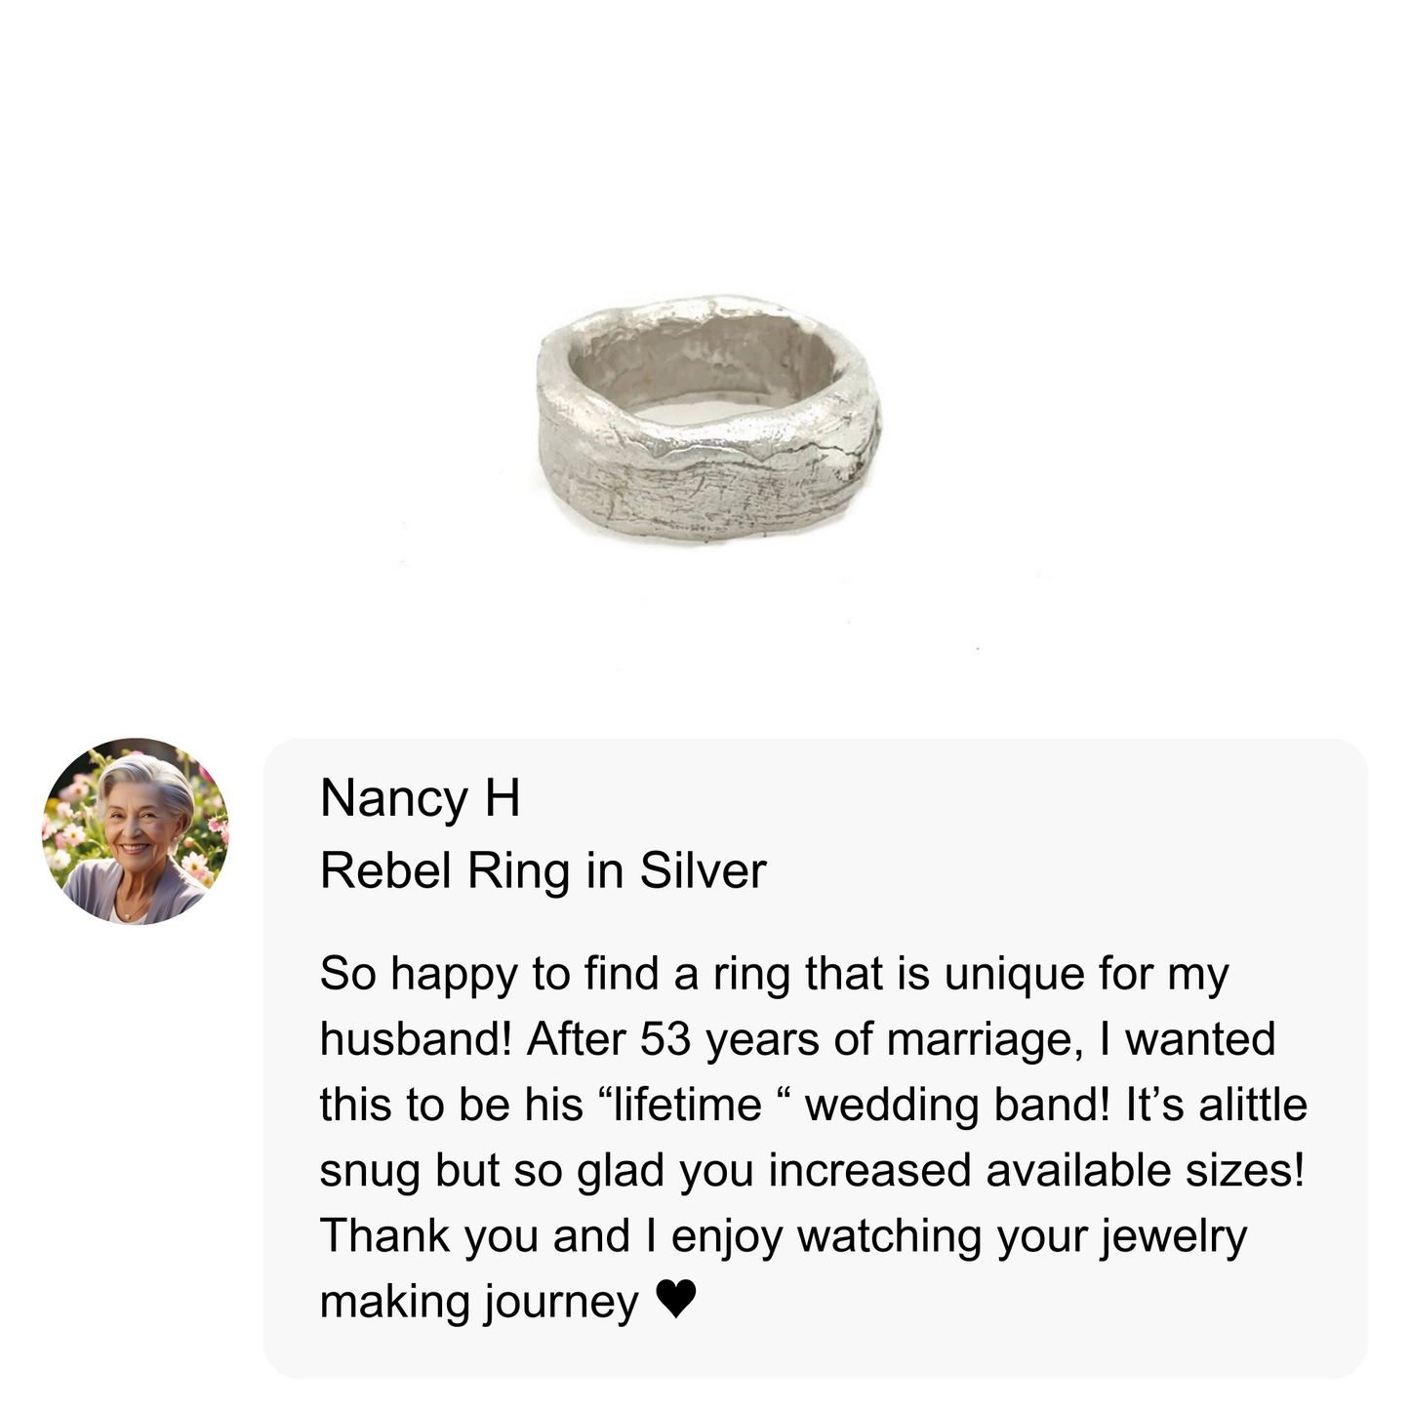
Task: Select the reviewer name "Nancy H"
Action: [420, 798]
